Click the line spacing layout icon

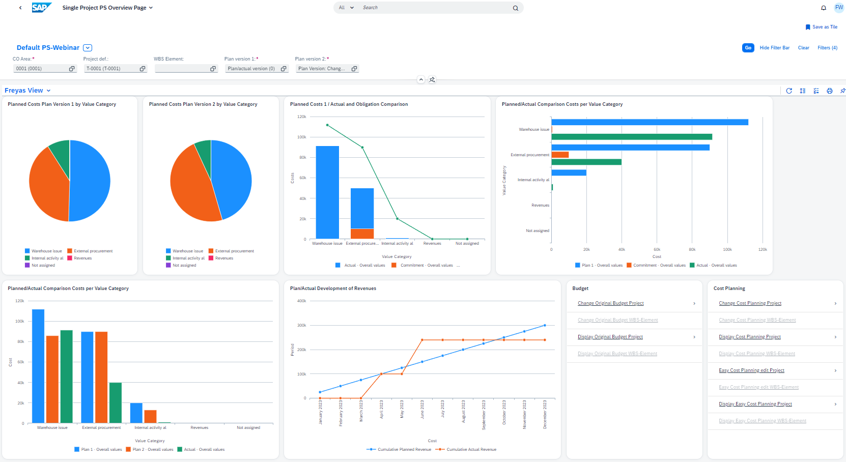point(803,91)
